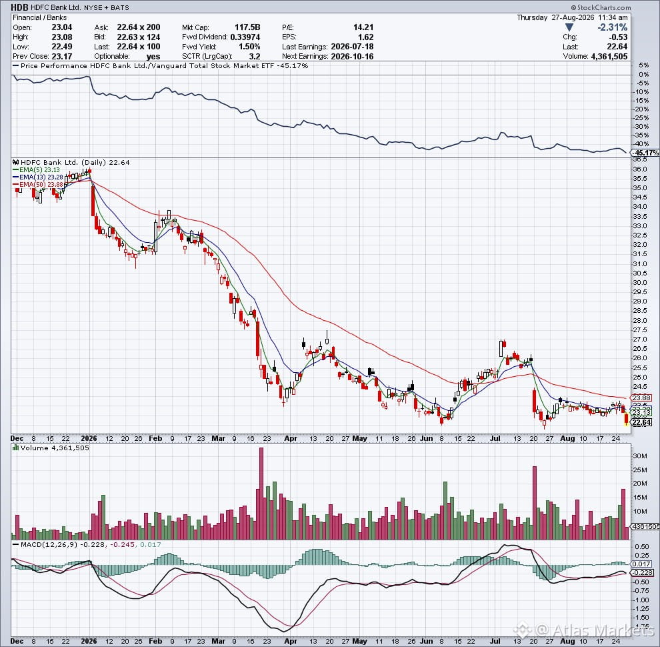This screenshot has height=647, width=660.
Task: Click the EPS value 1.62
Action: tap(366, 37)
